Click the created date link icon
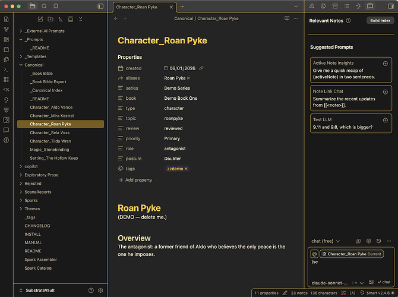 pos(201,68)
